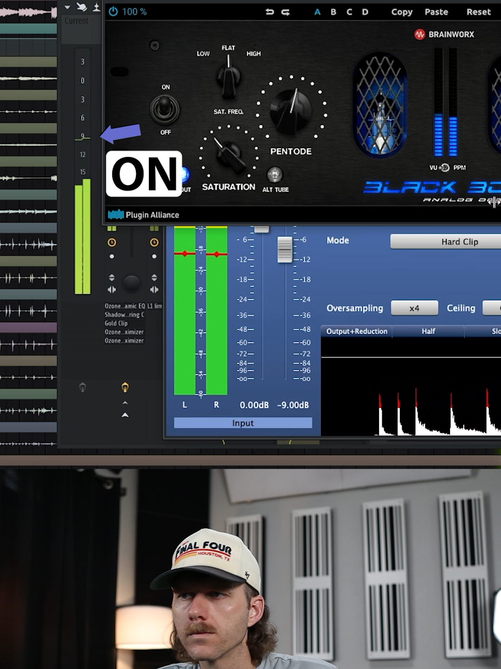Click the 0.00dB gain value
501x669 pixels.
click(x=254, y=405)
